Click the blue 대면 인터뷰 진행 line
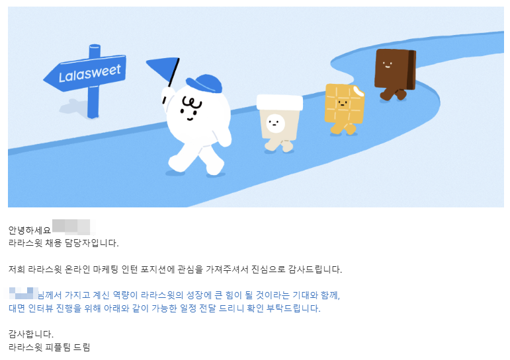The image size is (510, 360). pos(164,308)
